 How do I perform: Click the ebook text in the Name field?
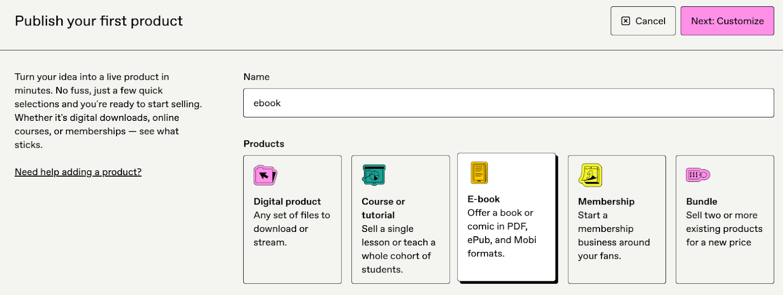pos(267,103)
